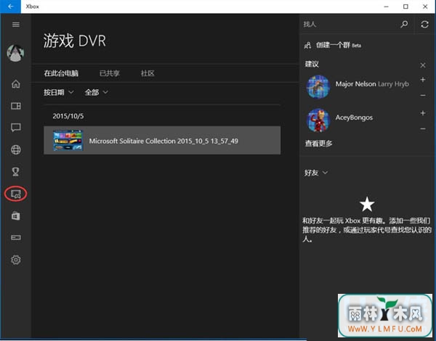Open the globe activity icon
Image resolution: width=436 pixels, height=341 pixels.
16,149
